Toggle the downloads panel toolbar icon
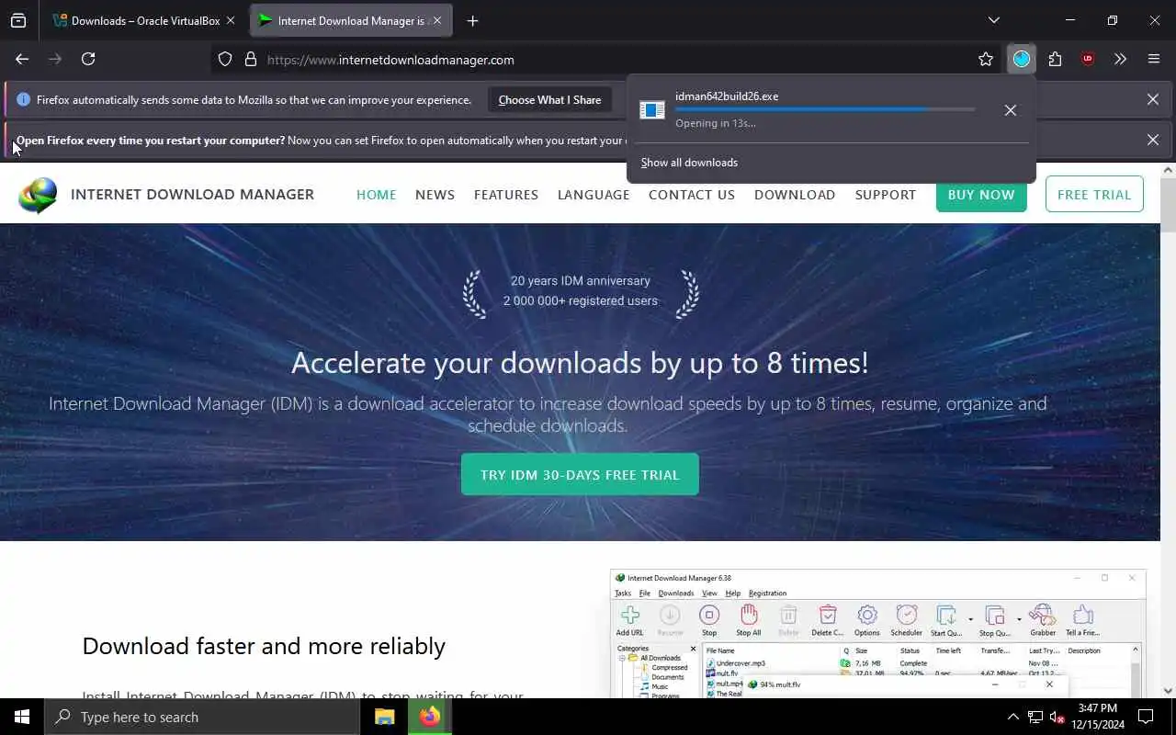Image resolution: width=1176 pixels, height=735 pixels. pos(1022,59)
